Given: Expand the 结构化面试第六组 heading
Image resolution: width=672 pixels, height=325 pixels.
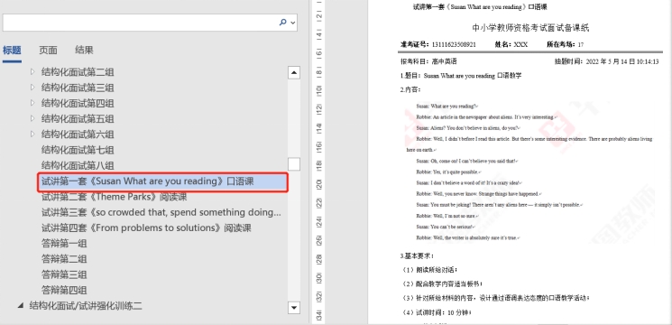Looking at the screenshot, I should point(32,135).
